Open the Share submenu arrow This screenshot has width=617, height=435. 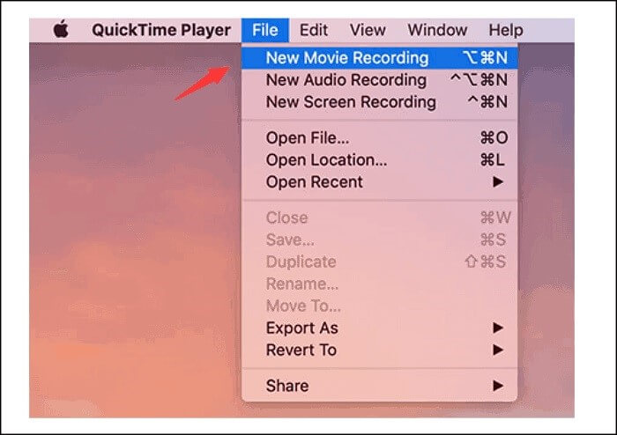click(x=498, y=386)
